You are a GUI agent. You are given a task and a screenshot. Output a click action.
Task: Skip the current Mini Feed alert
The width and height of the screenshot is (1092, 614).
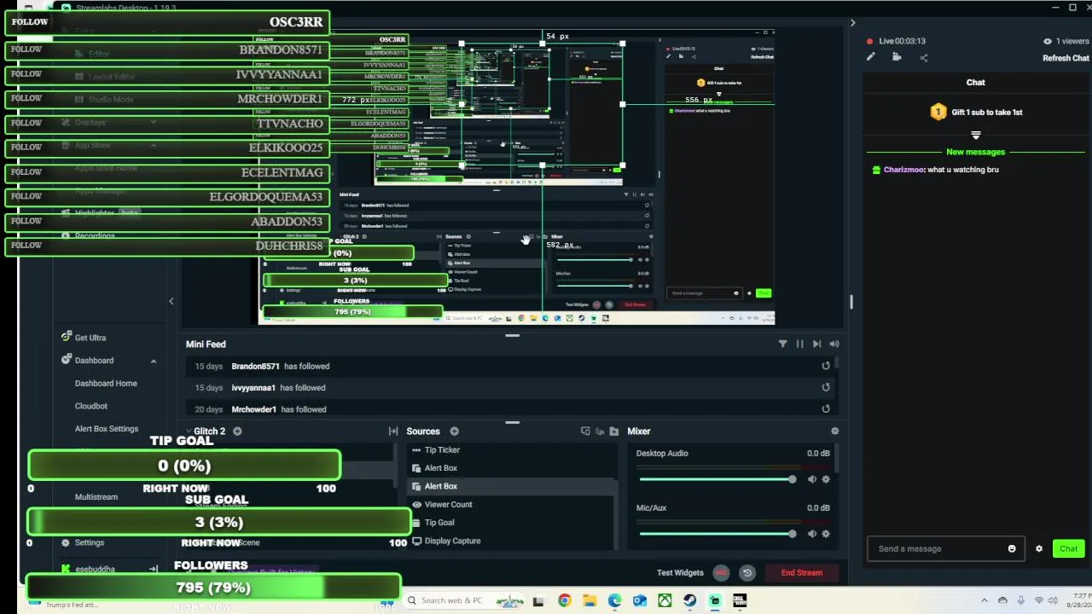coord(816,344)
